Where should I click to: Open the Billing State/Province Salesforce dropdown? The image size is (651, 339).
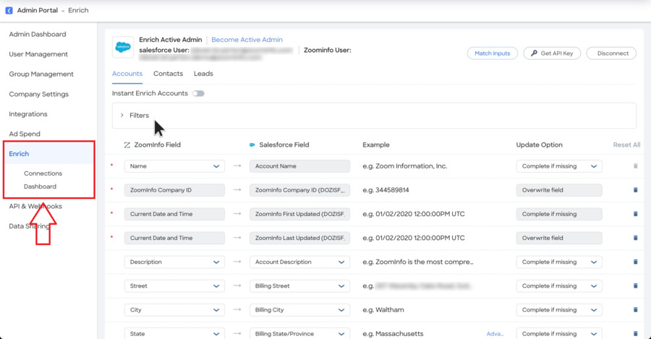point(299,333)
